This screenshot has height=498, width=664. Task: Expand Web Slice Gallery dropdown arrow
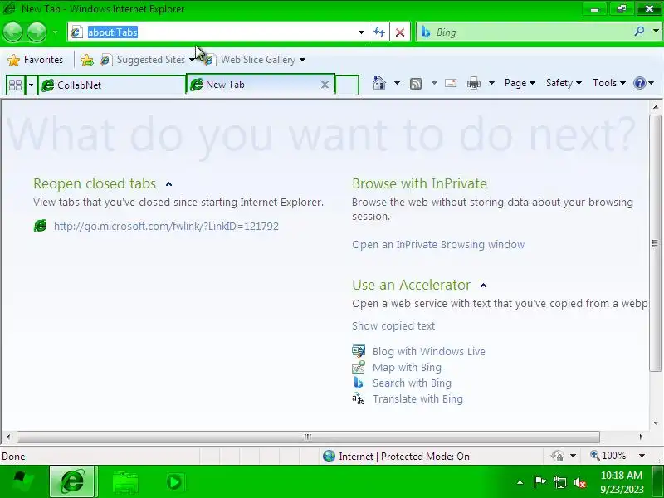302,60
